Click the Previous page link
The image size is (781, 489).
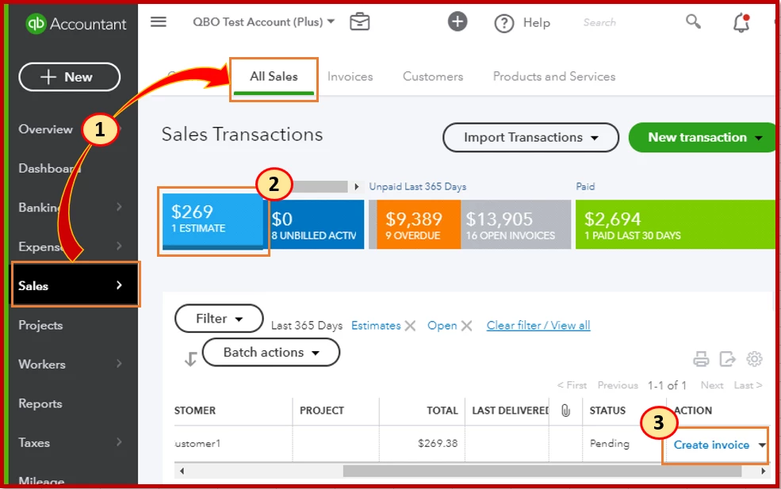coord(618,385)
